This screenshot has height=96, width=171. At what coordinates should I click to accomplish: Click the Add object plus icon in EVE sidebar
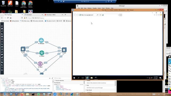pos(2,26)
